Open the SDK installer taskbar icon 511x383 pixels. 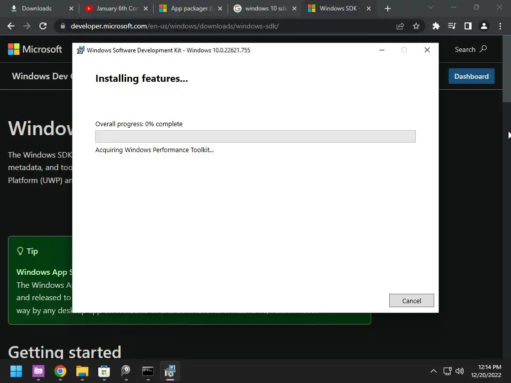tap(170, 371)
